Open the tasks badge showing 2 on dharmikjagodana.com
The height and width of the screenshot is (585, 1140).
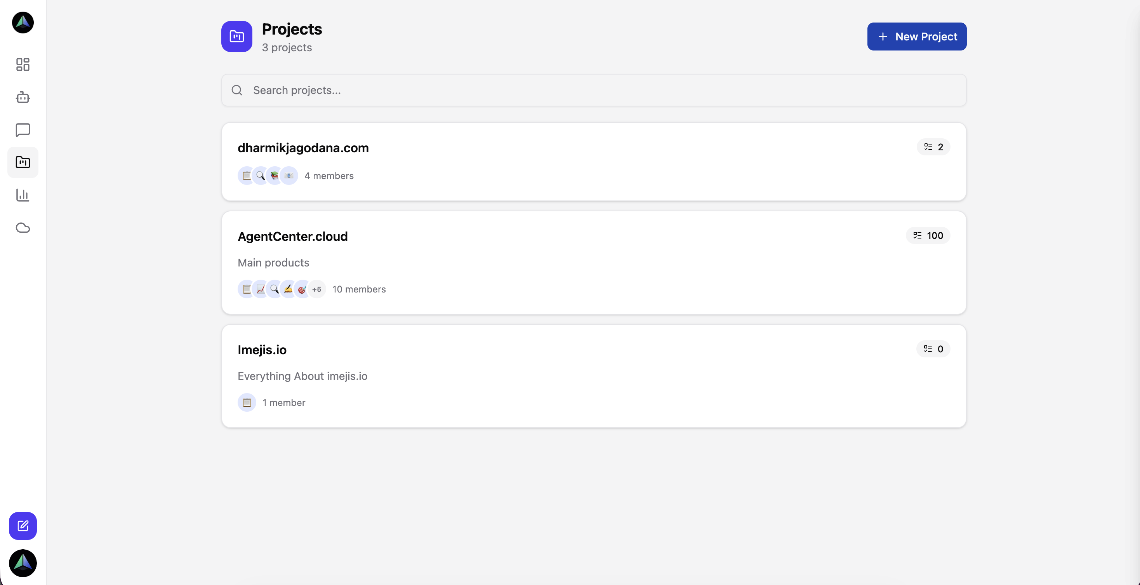[x=933, y=147]
